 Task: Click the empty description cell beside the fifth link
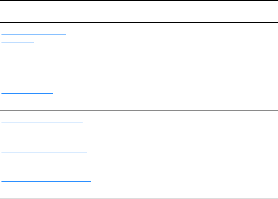tap(184, 155)
